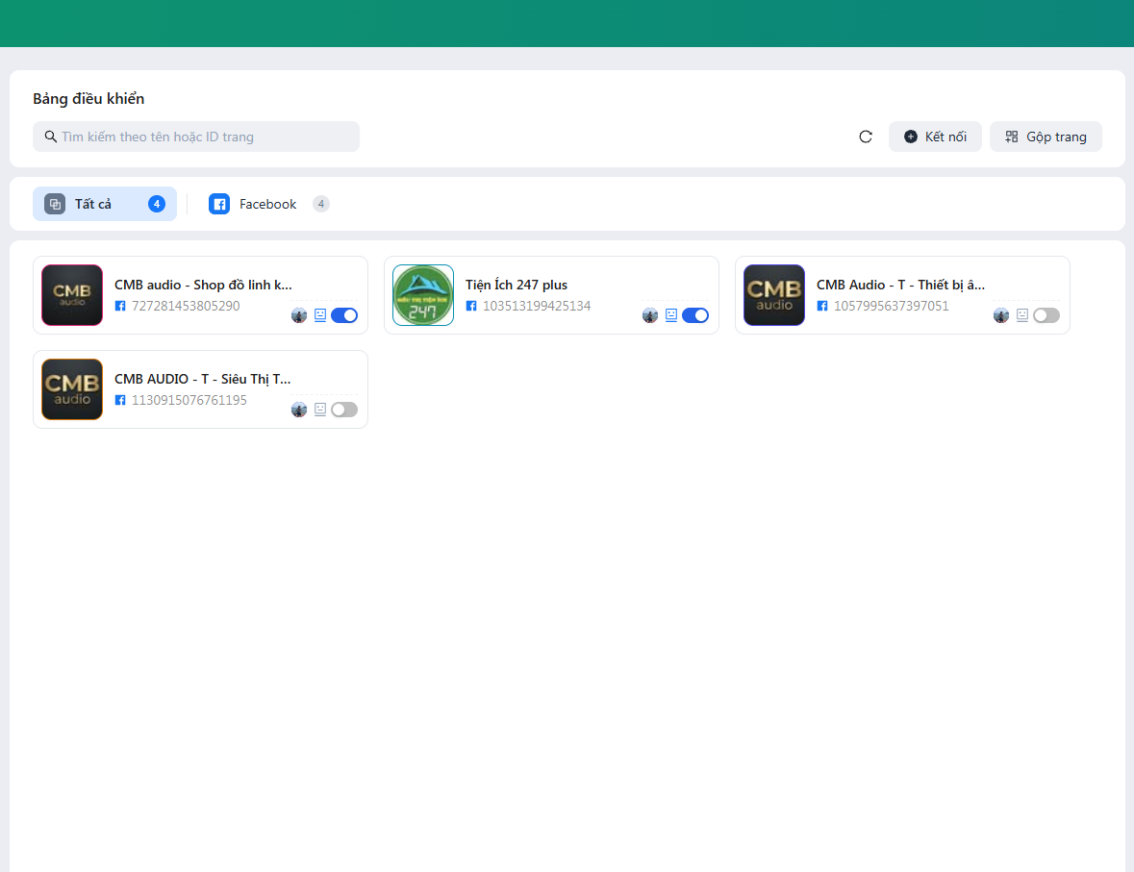Click the Gộp trang button
Image resolution: width=1134 pixels, height=872 pixels.
(1046, 137)
